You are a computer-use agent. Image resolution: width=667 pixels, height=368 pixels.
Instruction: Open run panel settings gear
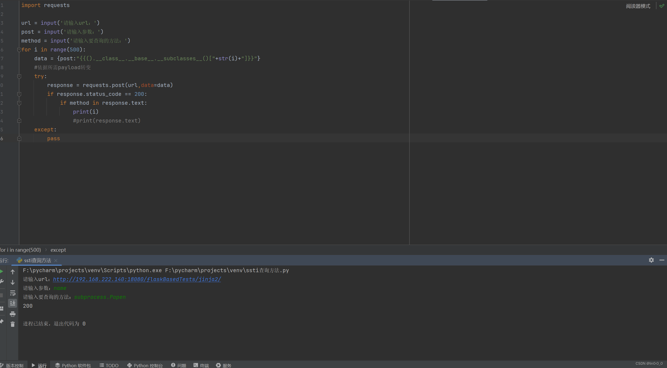pyautogui.click(x=651, y=260)
